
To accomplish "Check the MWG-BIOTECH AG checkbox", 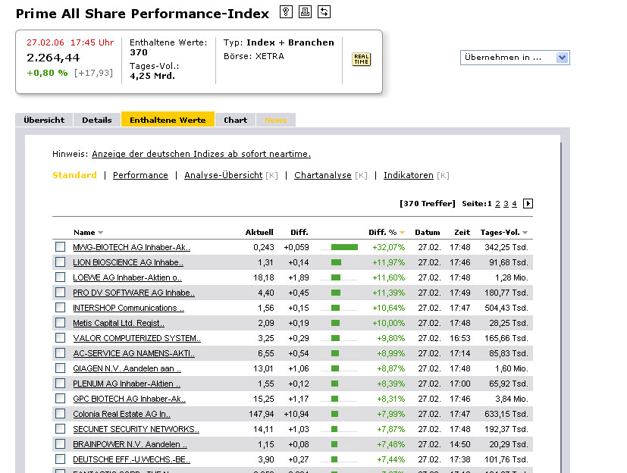I will pos(61,246).
